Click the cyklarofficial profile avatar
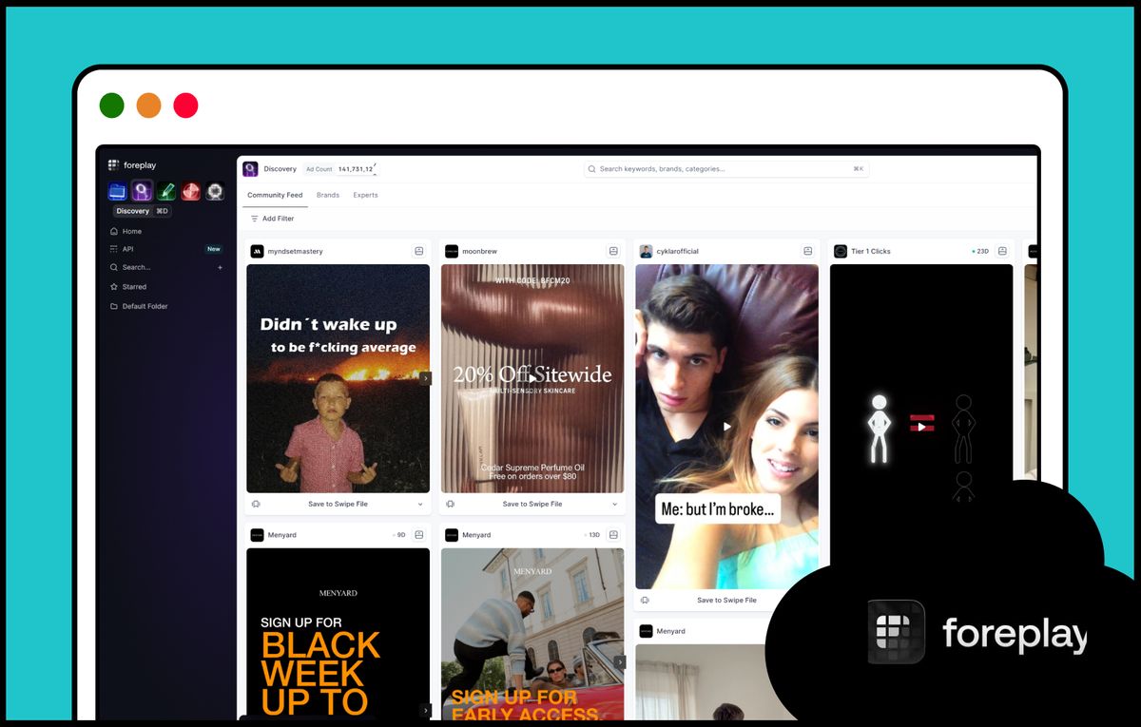1141x727 pixels. click(646, 252)
